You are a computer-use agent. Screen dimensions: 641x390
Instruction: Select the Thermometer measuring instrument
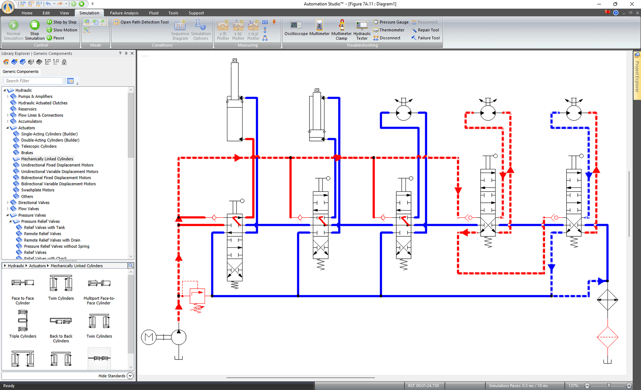tap(389, 30)
